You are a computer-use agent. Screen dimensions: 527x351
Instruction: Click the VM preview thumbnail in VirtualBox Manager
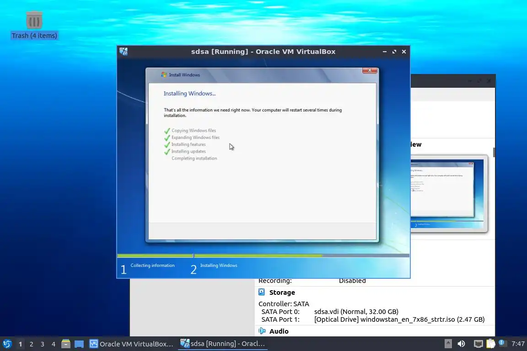(447, 194)
